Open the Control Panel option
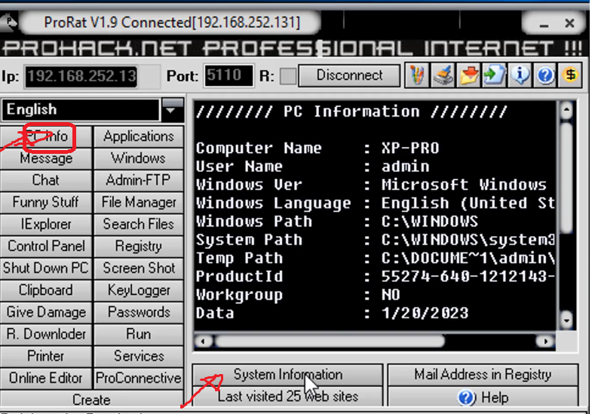Image resolution: width=592 pixels, height=414 pixels. (46, 247)
